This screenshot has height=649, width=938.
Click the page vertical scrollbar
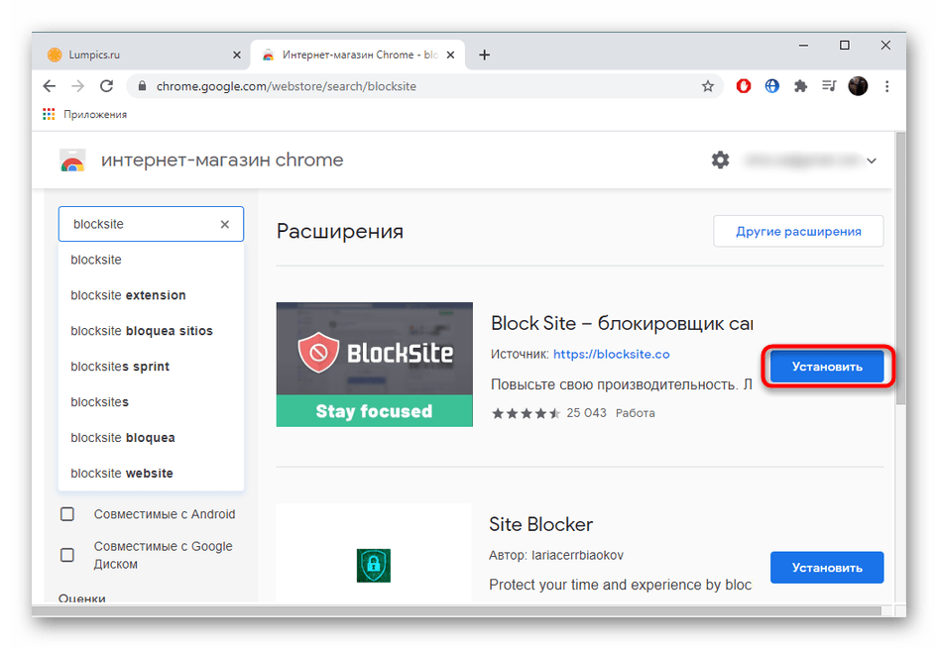900,268
